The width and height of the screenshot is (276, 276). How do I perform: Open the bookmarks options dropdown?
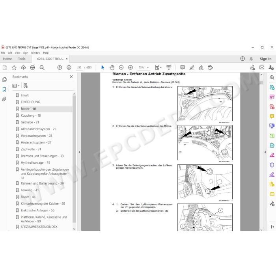pos(16,86)
